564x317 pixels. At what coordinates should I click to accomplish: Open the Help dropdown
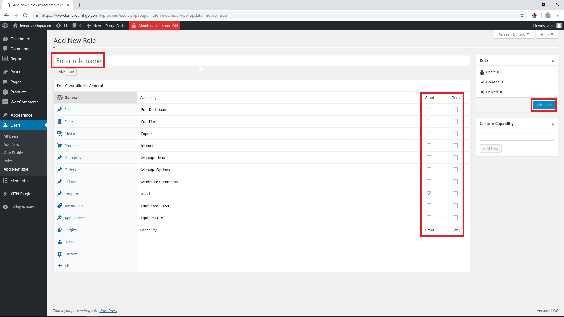pos(547,34)
